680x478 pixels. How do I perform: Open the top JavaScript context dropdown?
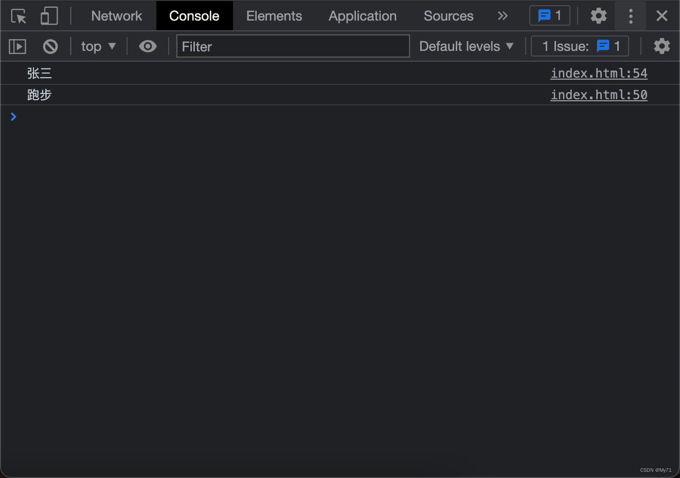(98, 47)
